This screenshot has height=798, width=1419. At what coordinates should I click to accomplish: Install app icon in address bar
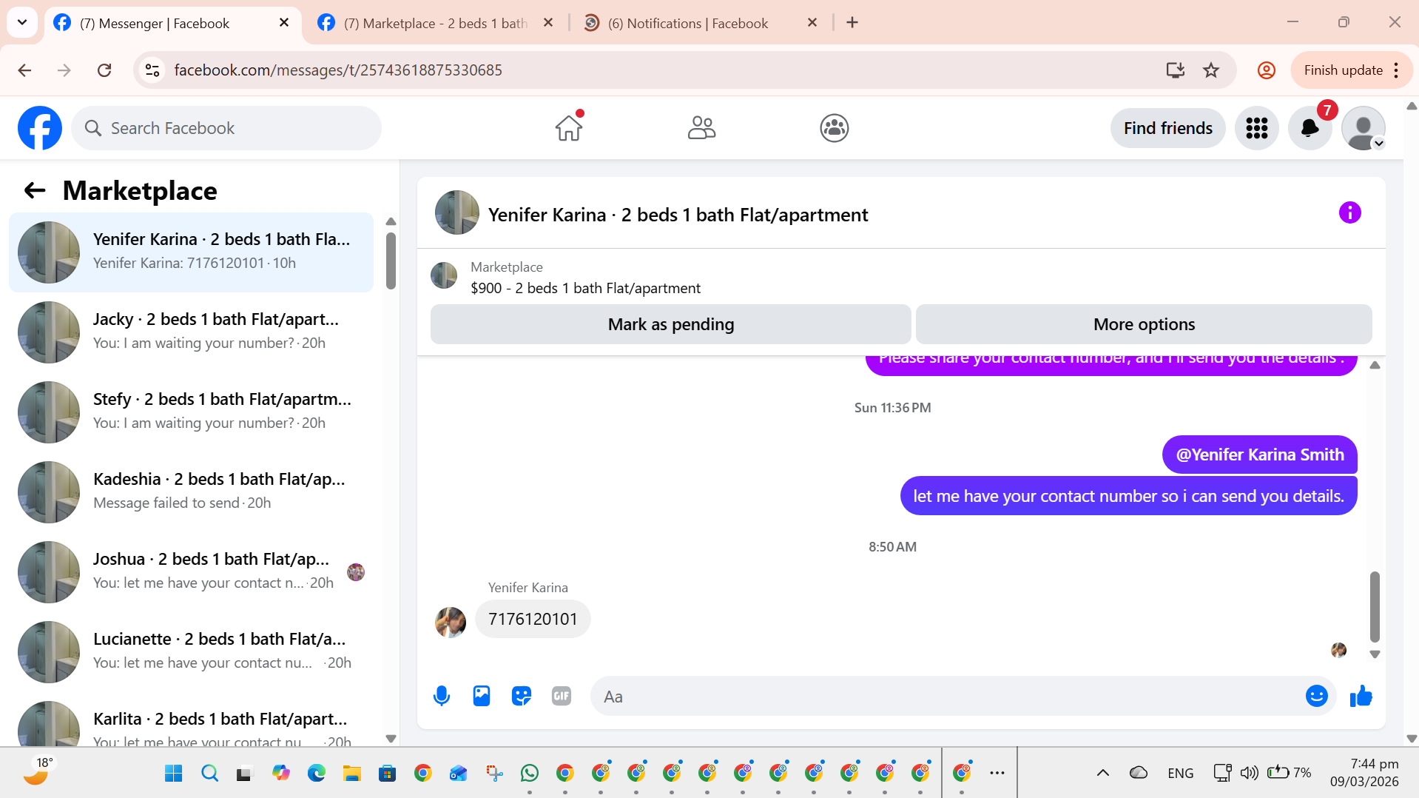click(1175, 70)
